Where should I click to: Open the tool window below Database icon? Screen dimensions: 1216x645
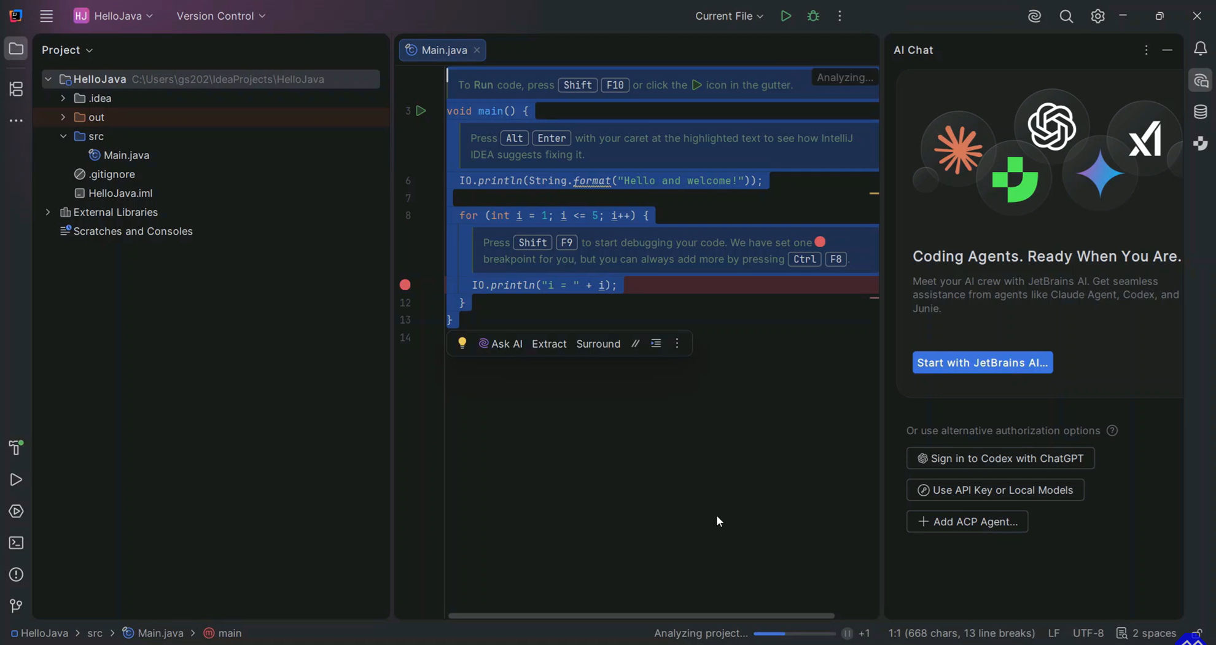[x=1200, y=144]
